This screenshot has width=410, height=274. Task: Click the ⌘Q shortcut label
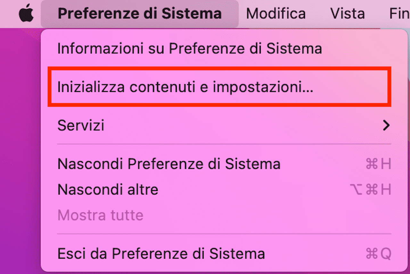379,254
